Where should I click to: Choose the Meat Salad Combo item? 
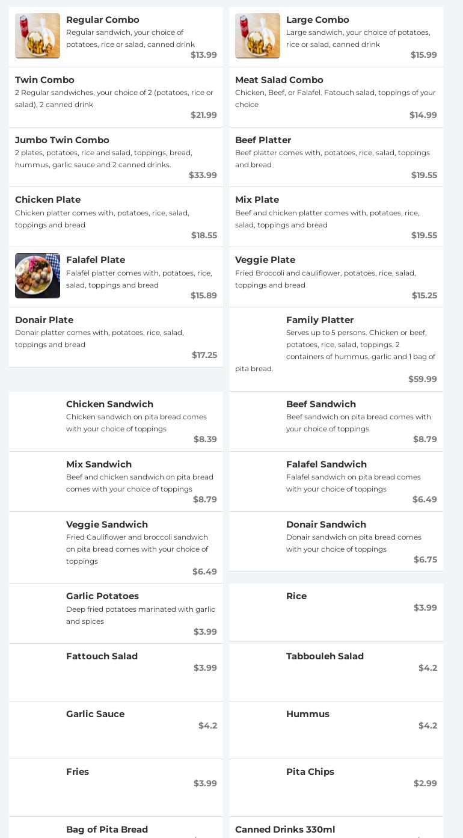pyautogui.click(x=336, y=96)
